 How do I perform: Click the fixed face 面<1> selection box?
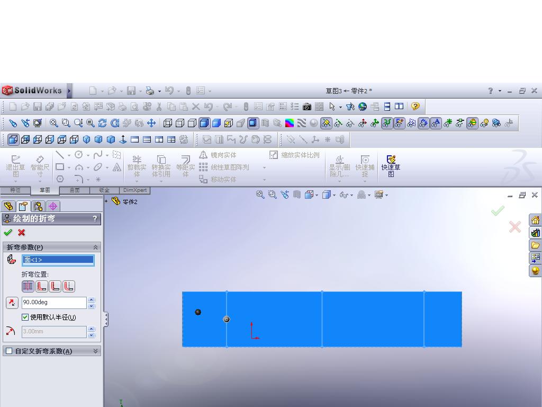[x=58, y=260]
